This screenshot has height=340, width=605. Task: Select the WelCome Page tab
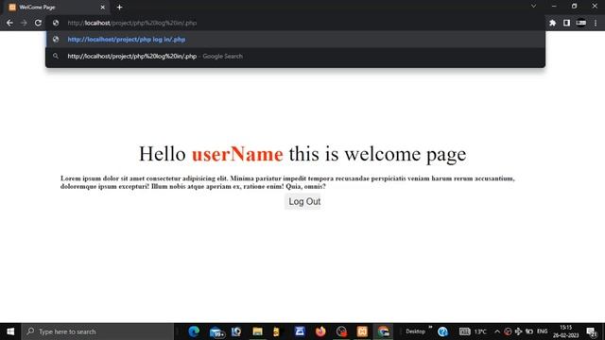[57, 7]
